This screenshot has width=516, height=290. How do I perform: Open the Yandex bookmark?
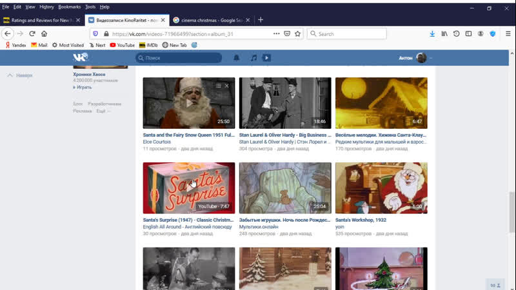pos(15,45)
